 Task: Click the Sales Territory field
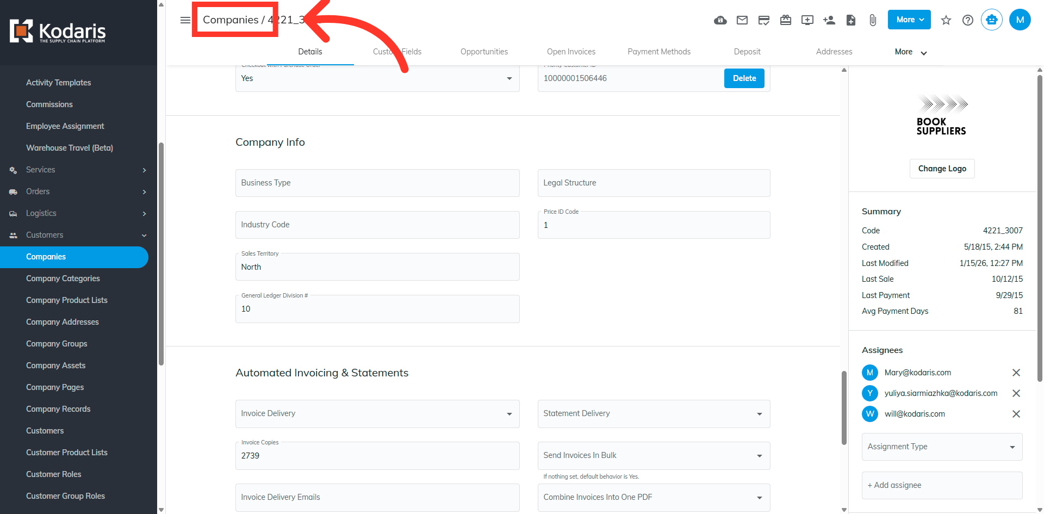point(377,267)
